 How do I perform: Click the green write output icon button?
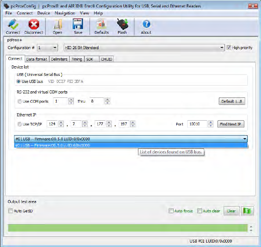[247, 211]
